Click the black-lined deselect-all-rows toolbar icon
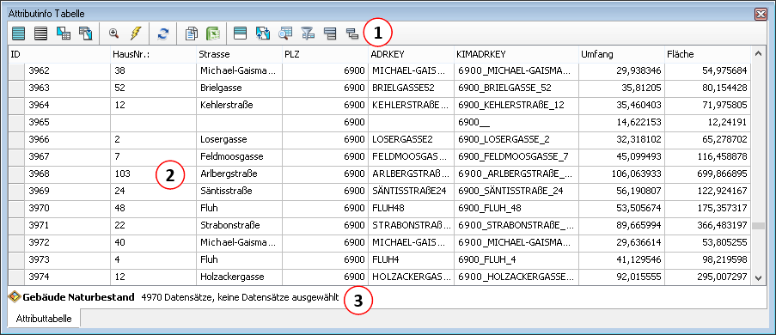The image size is (776, 335). 41,33
